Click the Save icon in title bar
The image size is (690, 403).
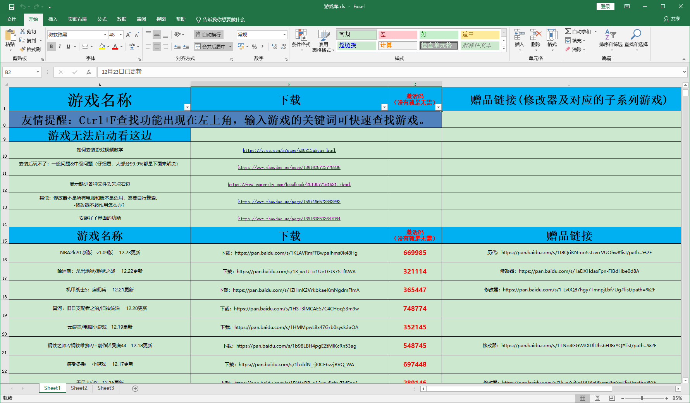[12, 7]
